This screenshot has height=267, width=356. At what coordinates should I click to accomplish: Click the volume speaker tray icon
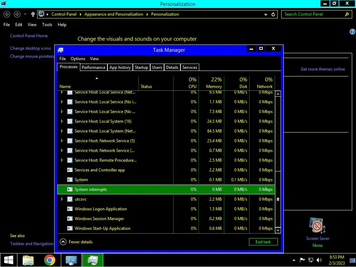tap(319, 260)
